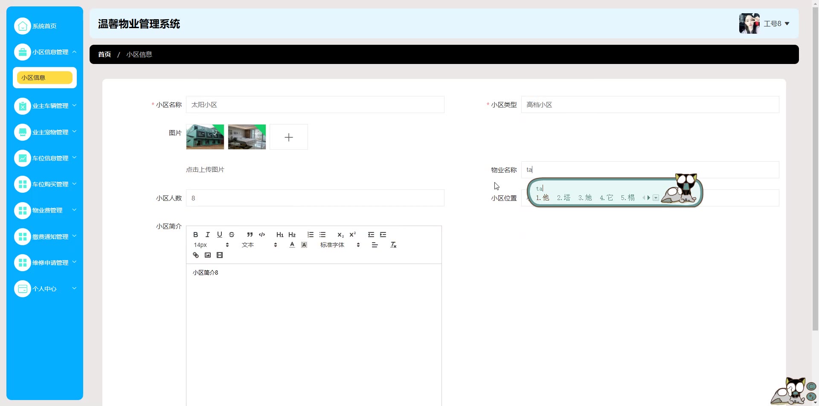This screenshot has width=819, height=406.
Task: Apply underline formatting
Action: (220, 235)
